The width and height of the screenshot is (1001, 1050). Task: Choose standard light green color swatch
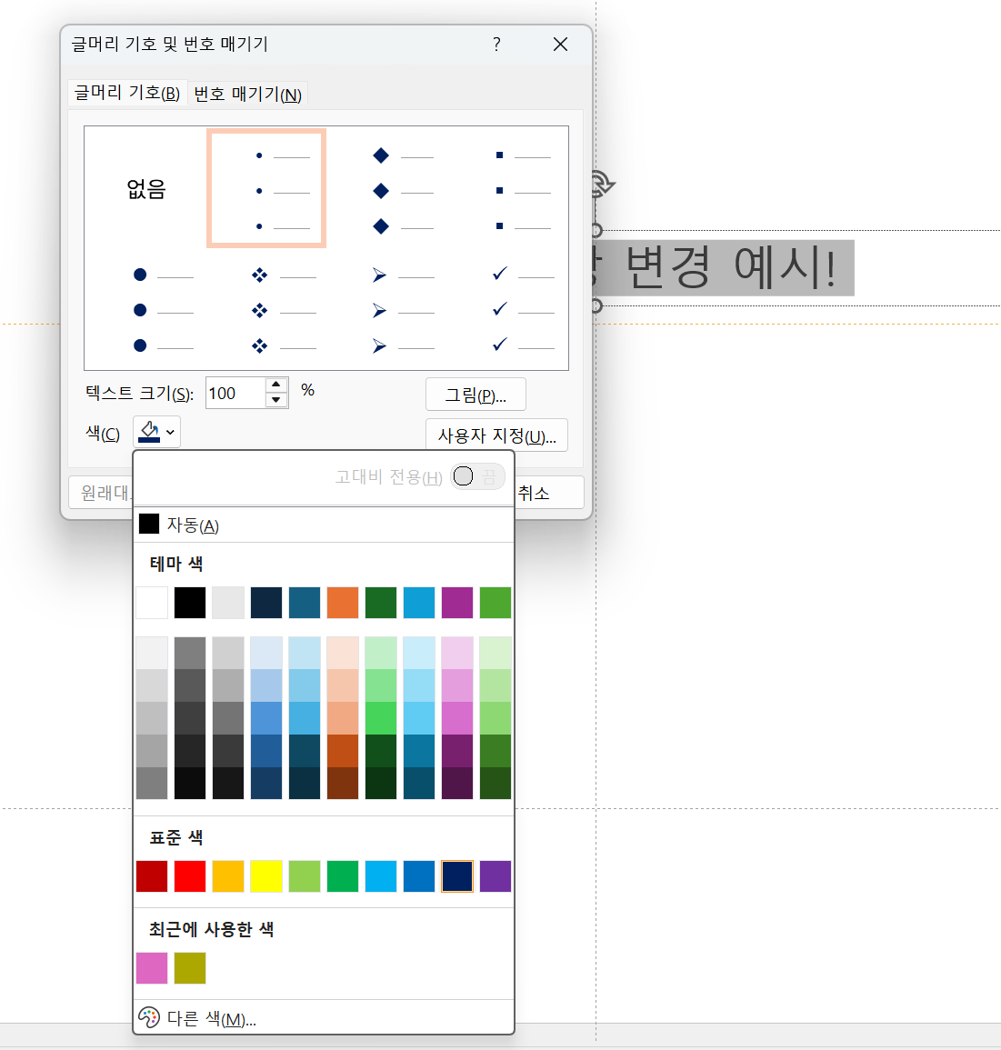click(305, 876)
